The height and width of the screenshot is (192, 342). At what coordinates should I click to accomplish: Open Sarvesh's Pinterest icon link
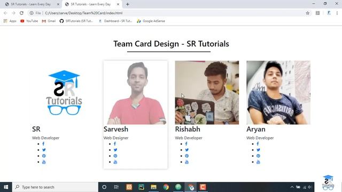click(x=115, y=156)
